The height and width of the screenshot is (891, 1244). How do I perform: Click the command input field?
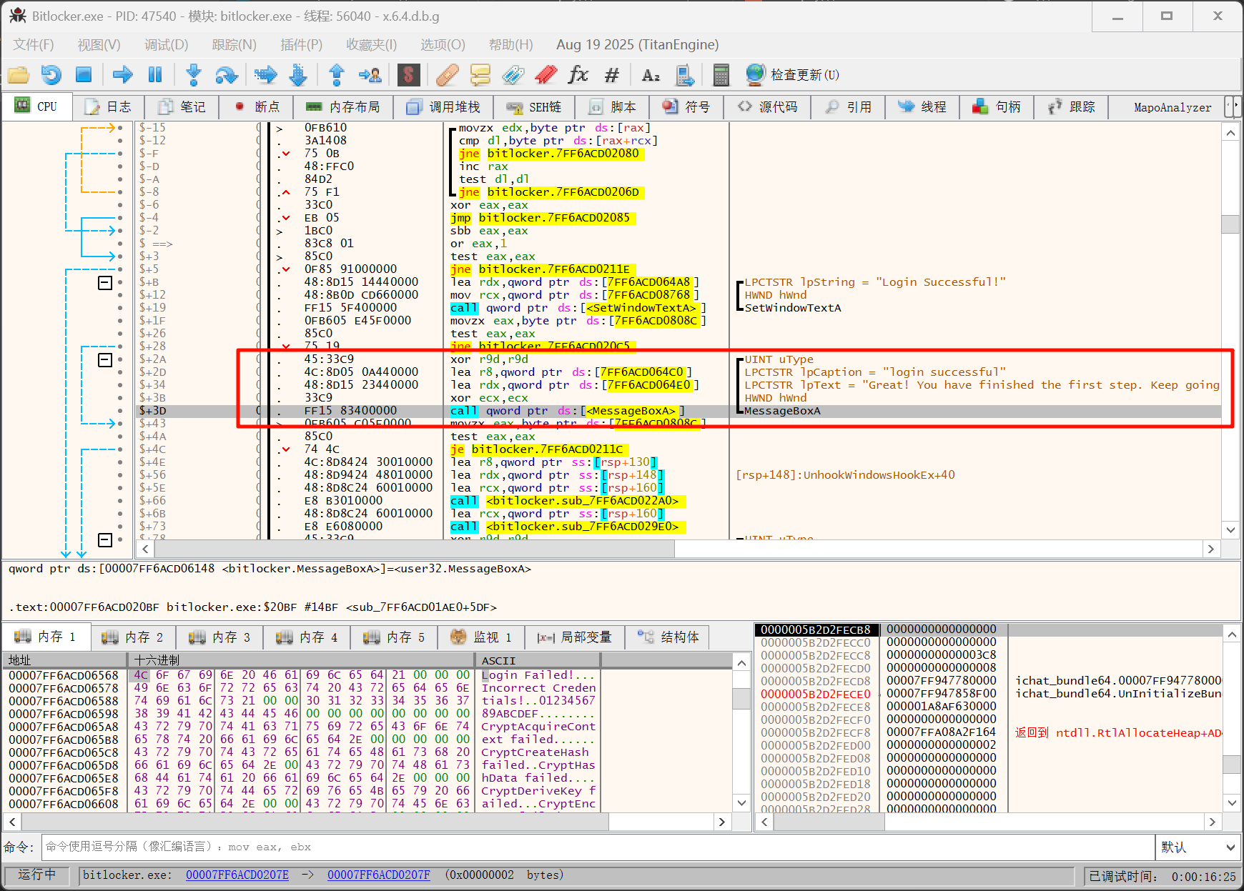click(x=597, y=847)
